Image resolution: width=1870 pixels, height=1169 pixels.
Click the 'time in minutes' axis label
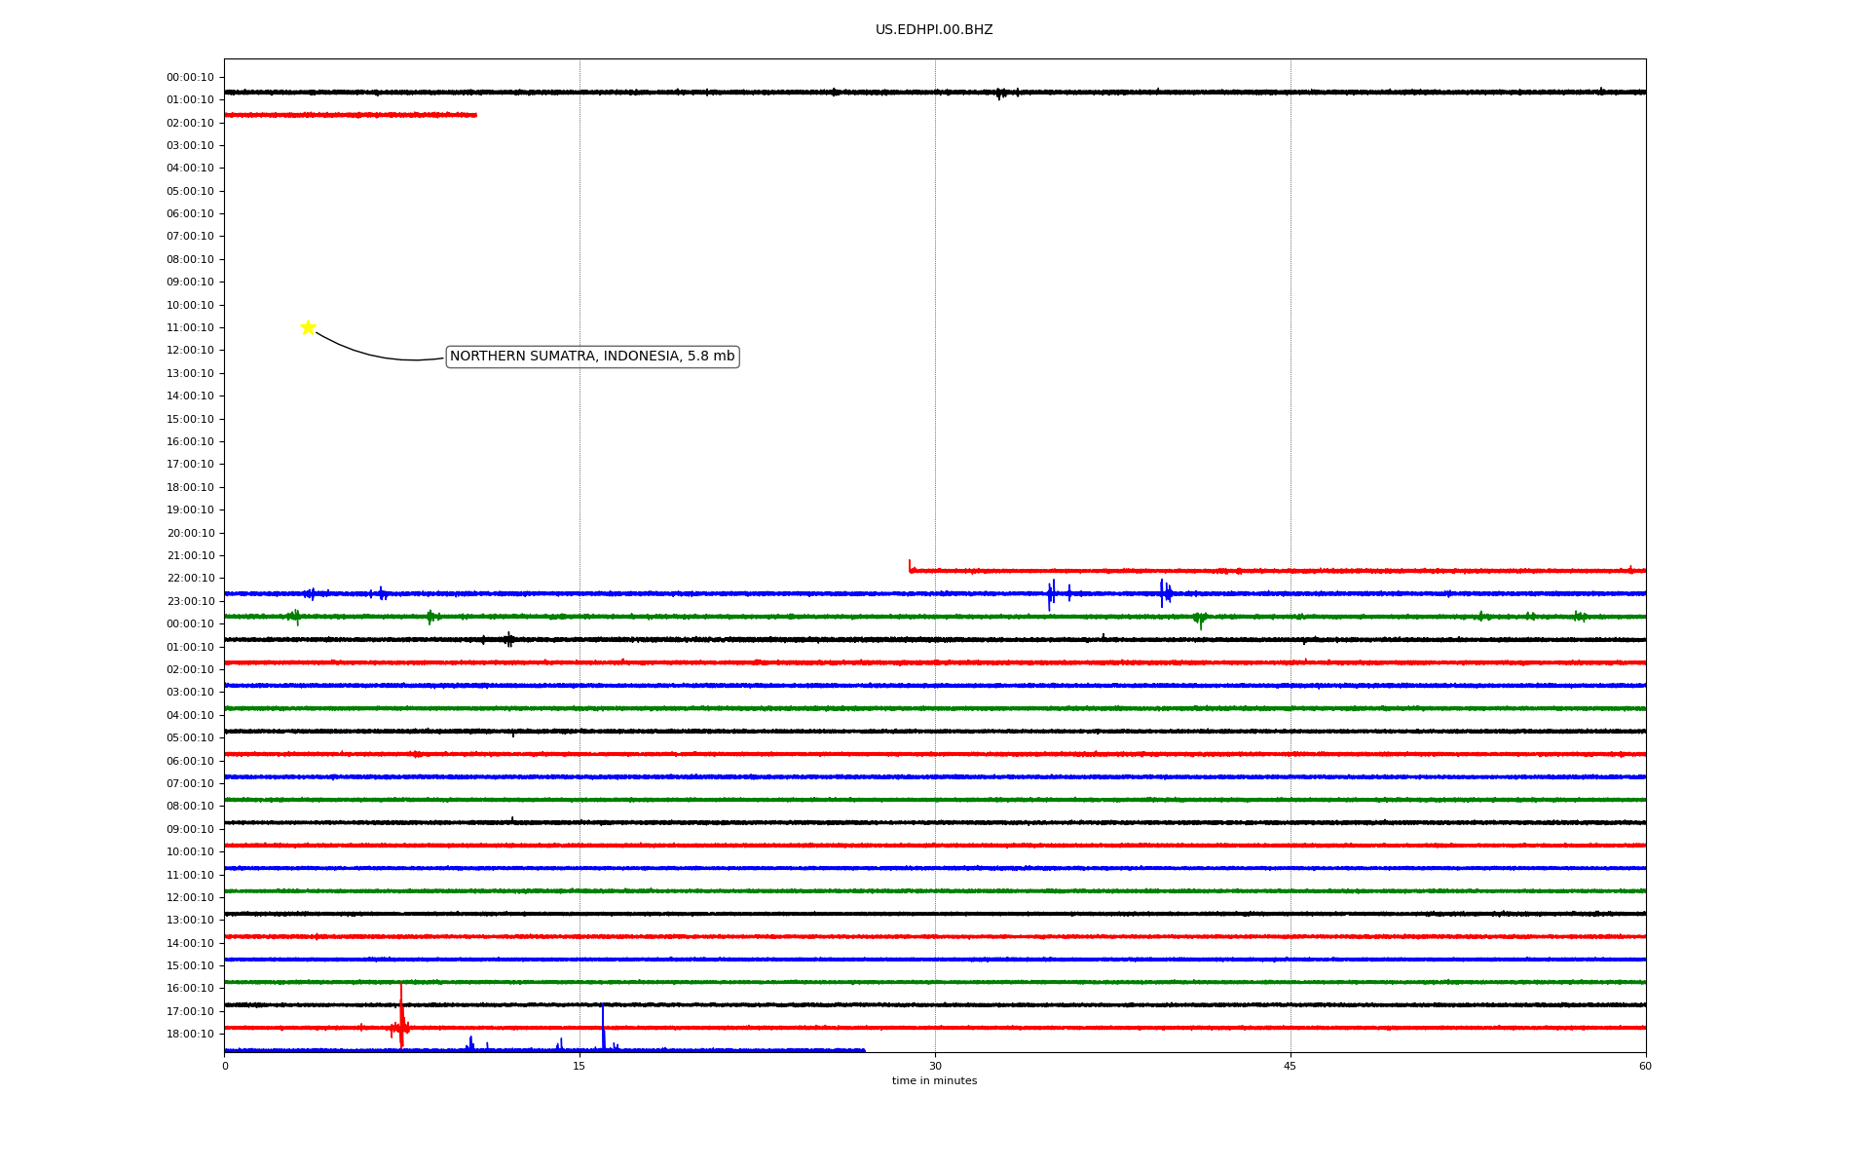(x=934, y=1081)
